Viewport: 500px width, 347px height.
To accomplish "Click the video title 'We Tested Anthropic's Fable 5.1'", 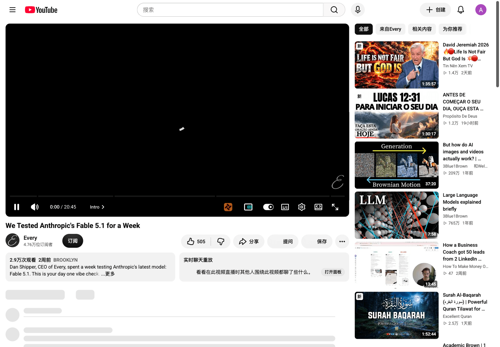I will click(x=73, y=226).
